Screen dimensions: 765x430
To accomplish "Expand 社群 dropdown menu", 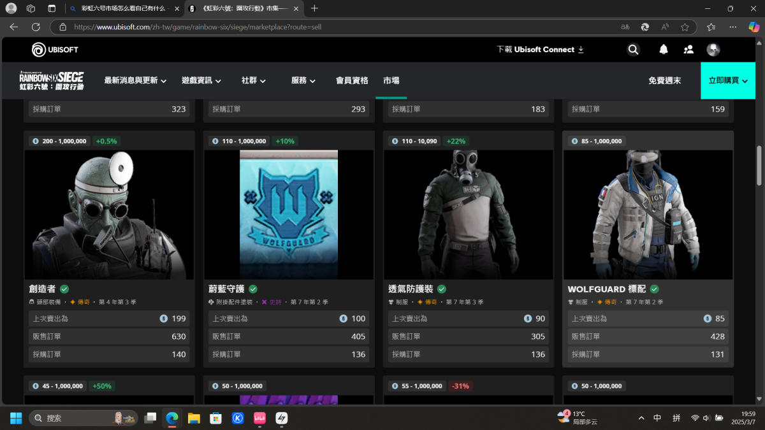I will click(x=254, y=81).
